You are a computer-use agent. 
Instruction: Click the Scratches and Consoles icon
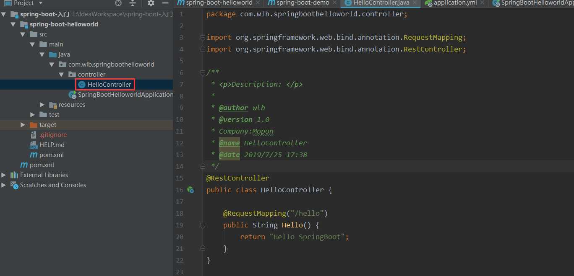pyautogui.click(x=14, y=185)
